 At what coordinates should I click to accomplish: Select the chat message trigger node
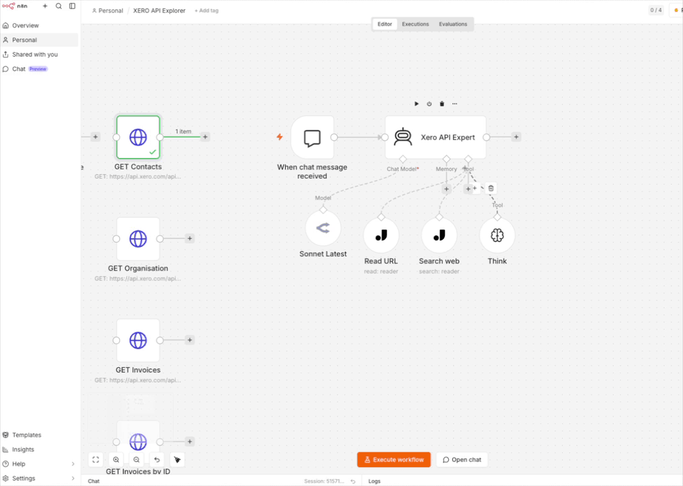(x=312, y=137)
